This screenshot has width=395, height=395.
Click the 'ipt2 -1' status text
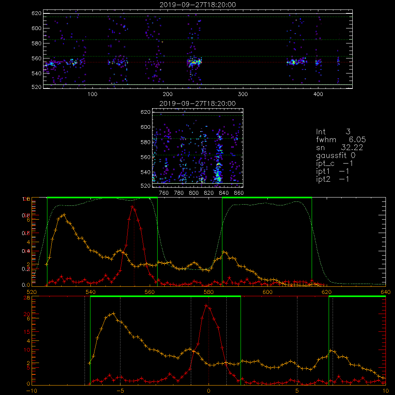(x=333, y=179)
